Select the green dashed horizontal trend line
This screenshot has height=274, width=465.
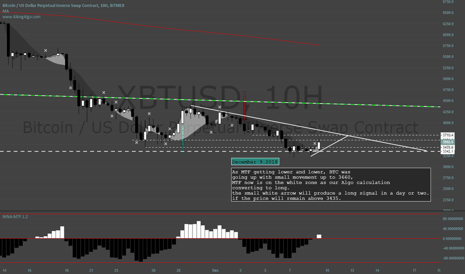[220, 101]
